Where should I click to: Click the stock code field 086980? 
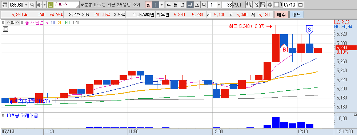16,5
